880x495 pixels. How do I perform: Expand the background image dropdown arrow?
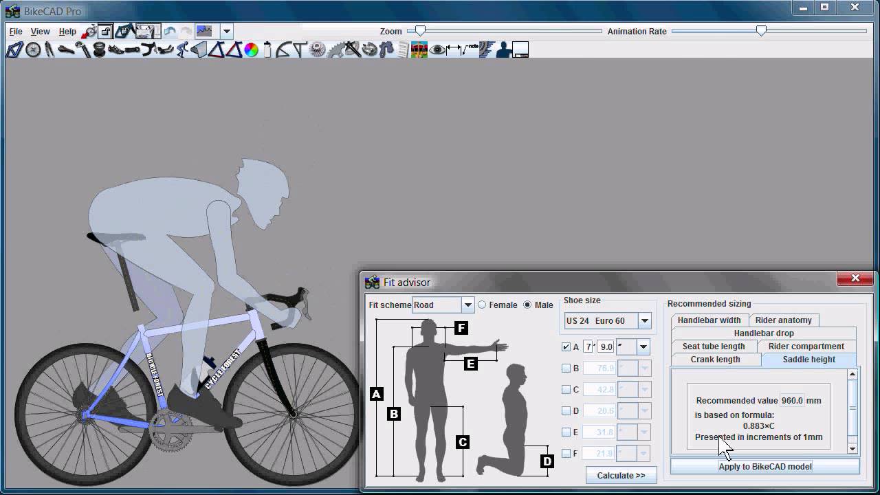(226, 31)
